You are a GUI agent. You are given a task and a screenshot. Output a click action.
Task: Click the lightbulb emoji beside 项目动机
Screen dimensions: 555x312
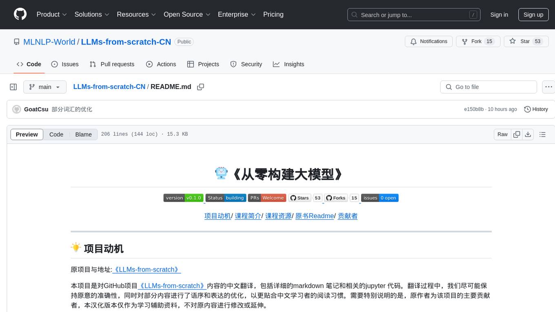coord(76,247)
